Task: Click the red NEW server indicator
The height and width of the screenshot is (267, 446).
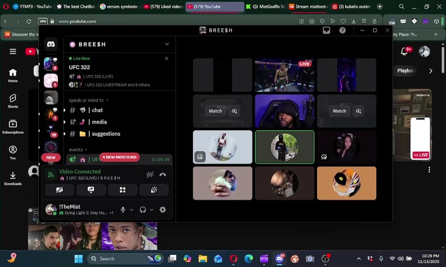Action: (x=51, y=158)
